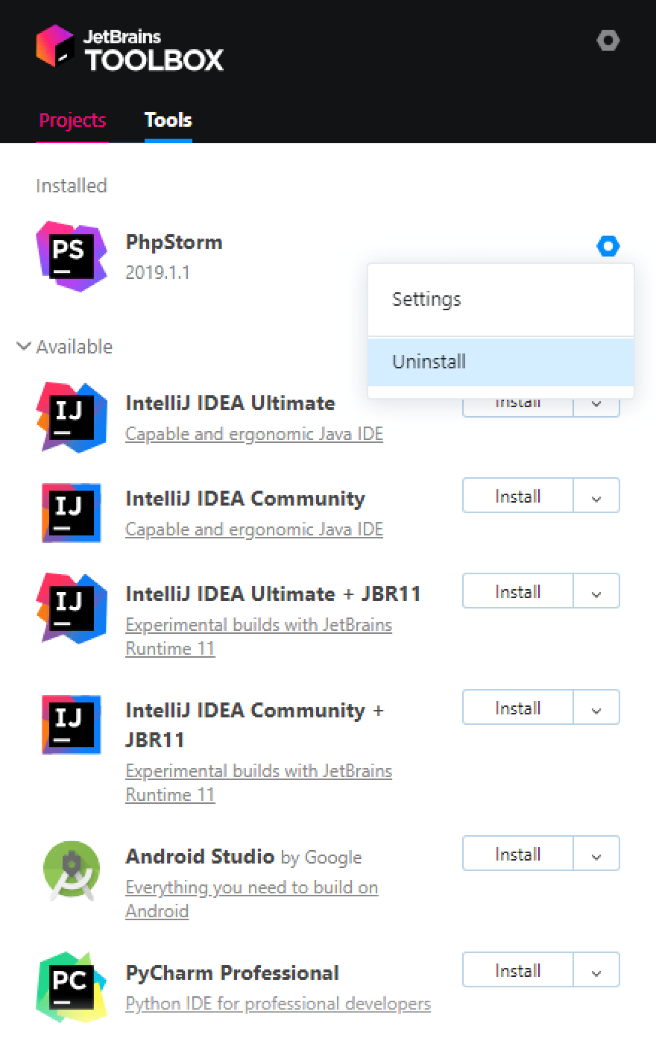Click the JetBrains Toolbox logo
The width and height of the screenshot is (656, 1044).
[x=130, y=48]
